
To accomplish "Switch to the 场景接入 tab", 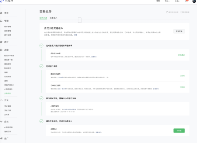I will click(54, 18).
